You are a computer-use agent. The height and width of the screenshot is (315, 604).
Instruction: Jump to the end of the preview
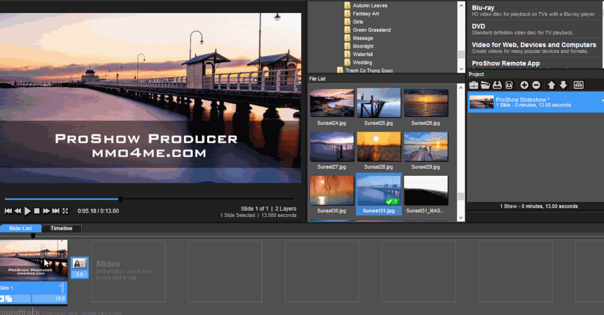point(56,211)
